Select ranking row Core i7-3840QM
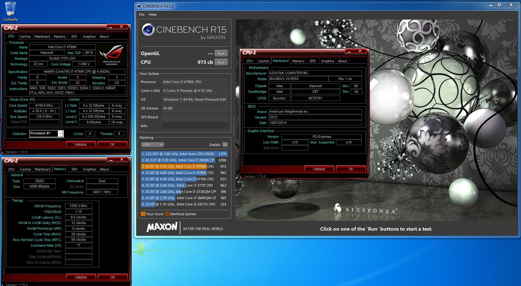This screenshot has width=521, height=286. [184, 198]
